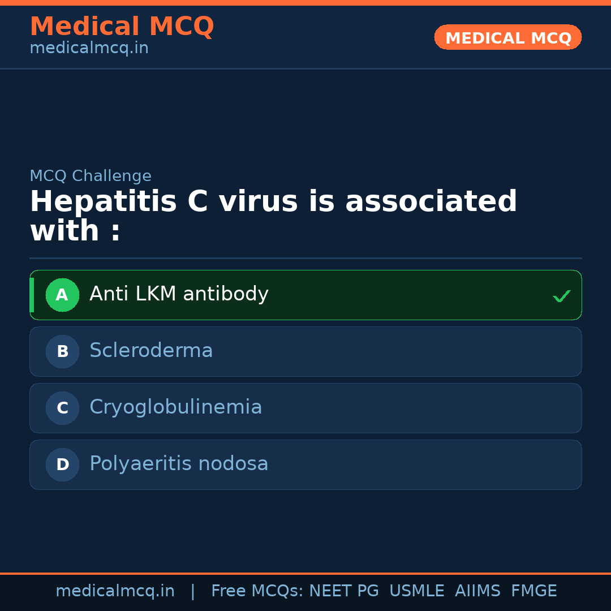This screenshot has width=611, height=611.
Task: Click FMGE in the footer
Action: point(533,591)
